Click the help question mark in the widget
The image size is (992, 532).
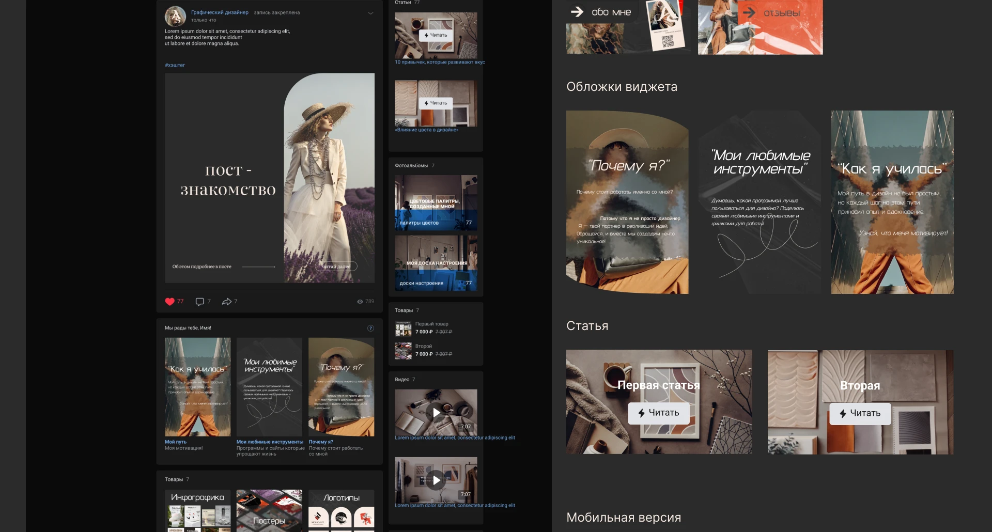(370, 328)
